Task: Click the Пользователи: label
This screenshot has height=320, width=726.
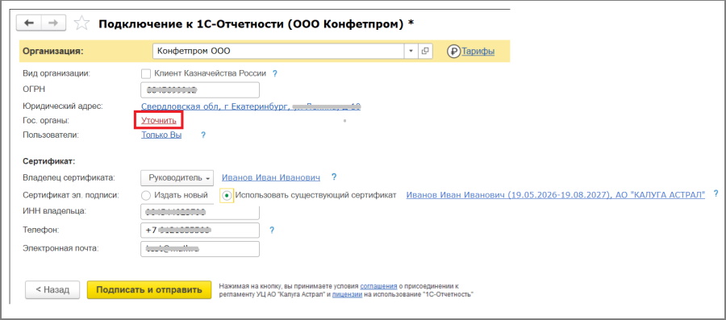Action: point(51,135)
